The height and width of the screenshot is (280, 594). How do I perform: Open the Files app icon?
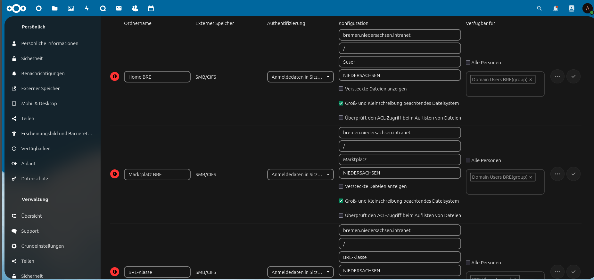(55, 8)
